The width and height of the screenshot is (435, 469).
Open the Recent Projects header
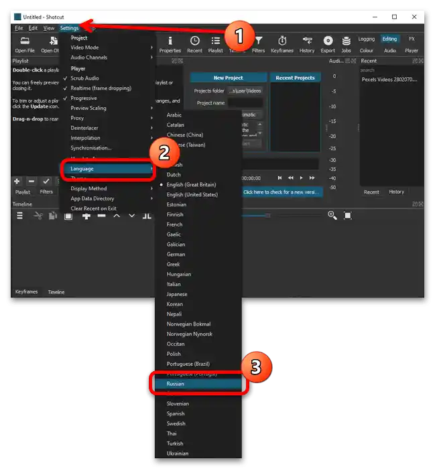(x=296, y=78)
